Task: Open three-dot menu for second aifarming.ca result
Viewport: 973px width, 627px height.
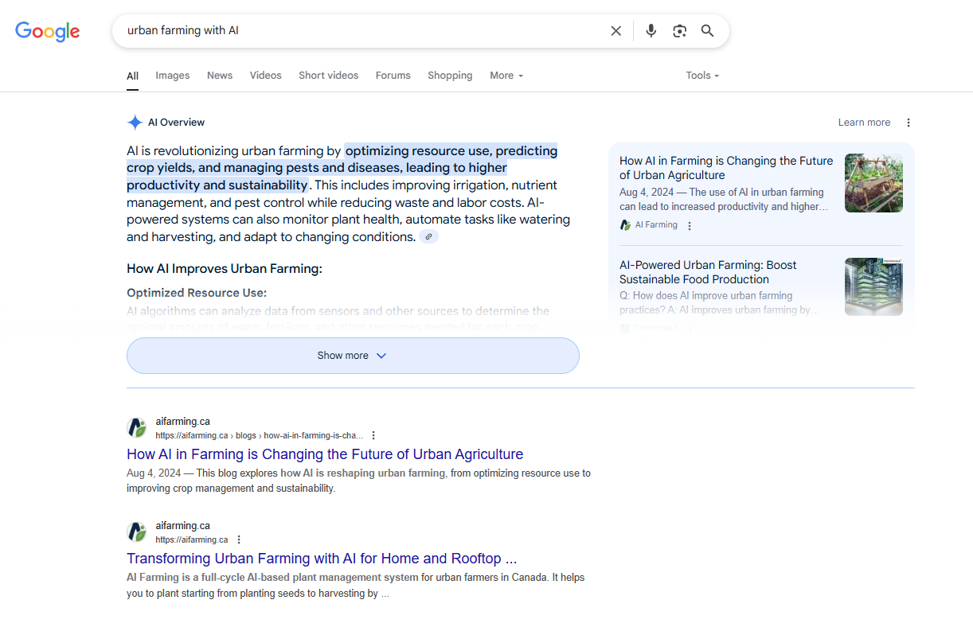Action: (239, 539)
